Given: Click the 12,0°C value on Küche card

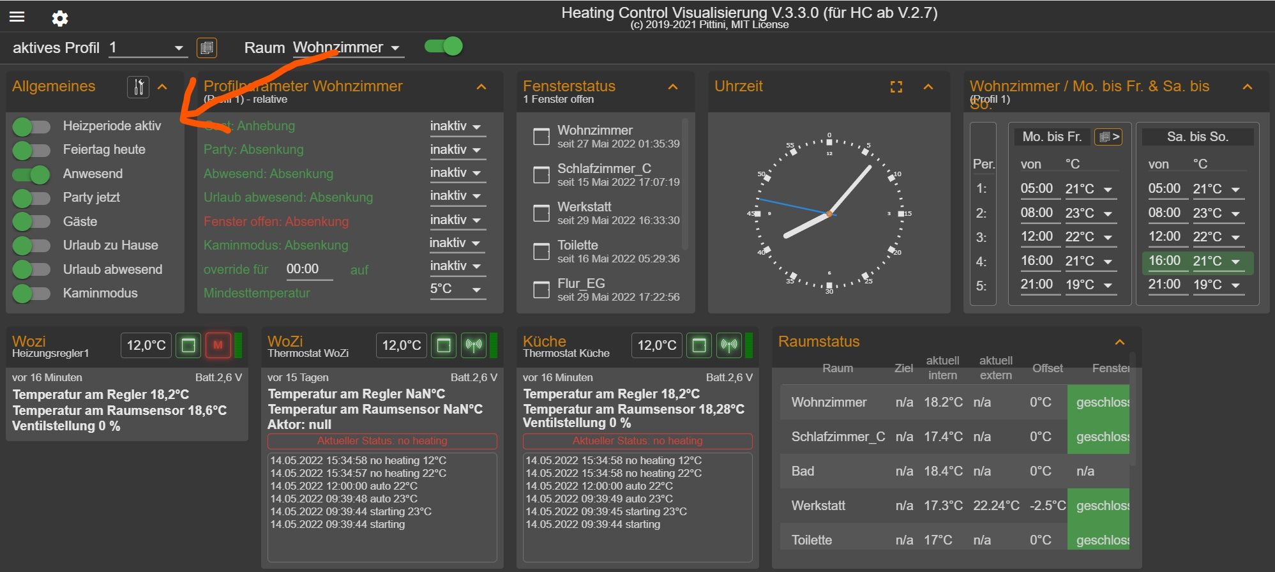Looking at the screenshot, I should [x=657, y=345].
